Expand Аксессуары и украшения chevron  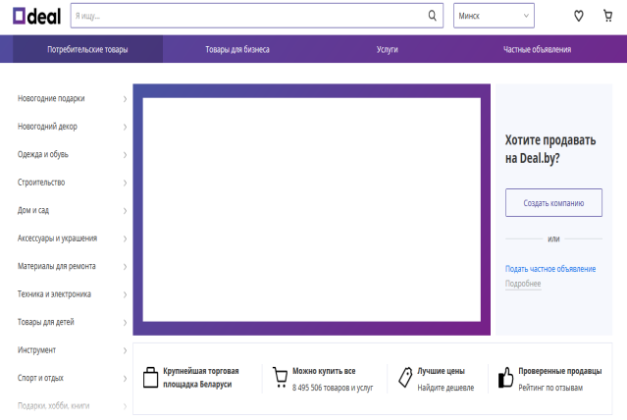[125, 238]
